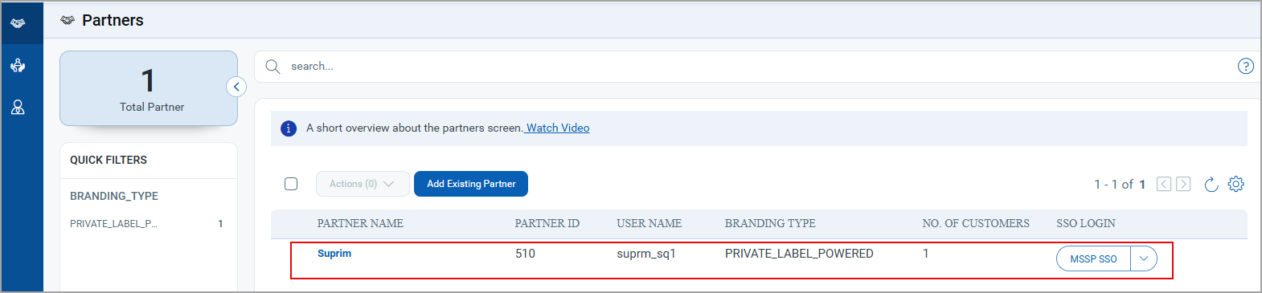
Task: Open the Partners handshake icon in sidebar
Action: point(18,22)
